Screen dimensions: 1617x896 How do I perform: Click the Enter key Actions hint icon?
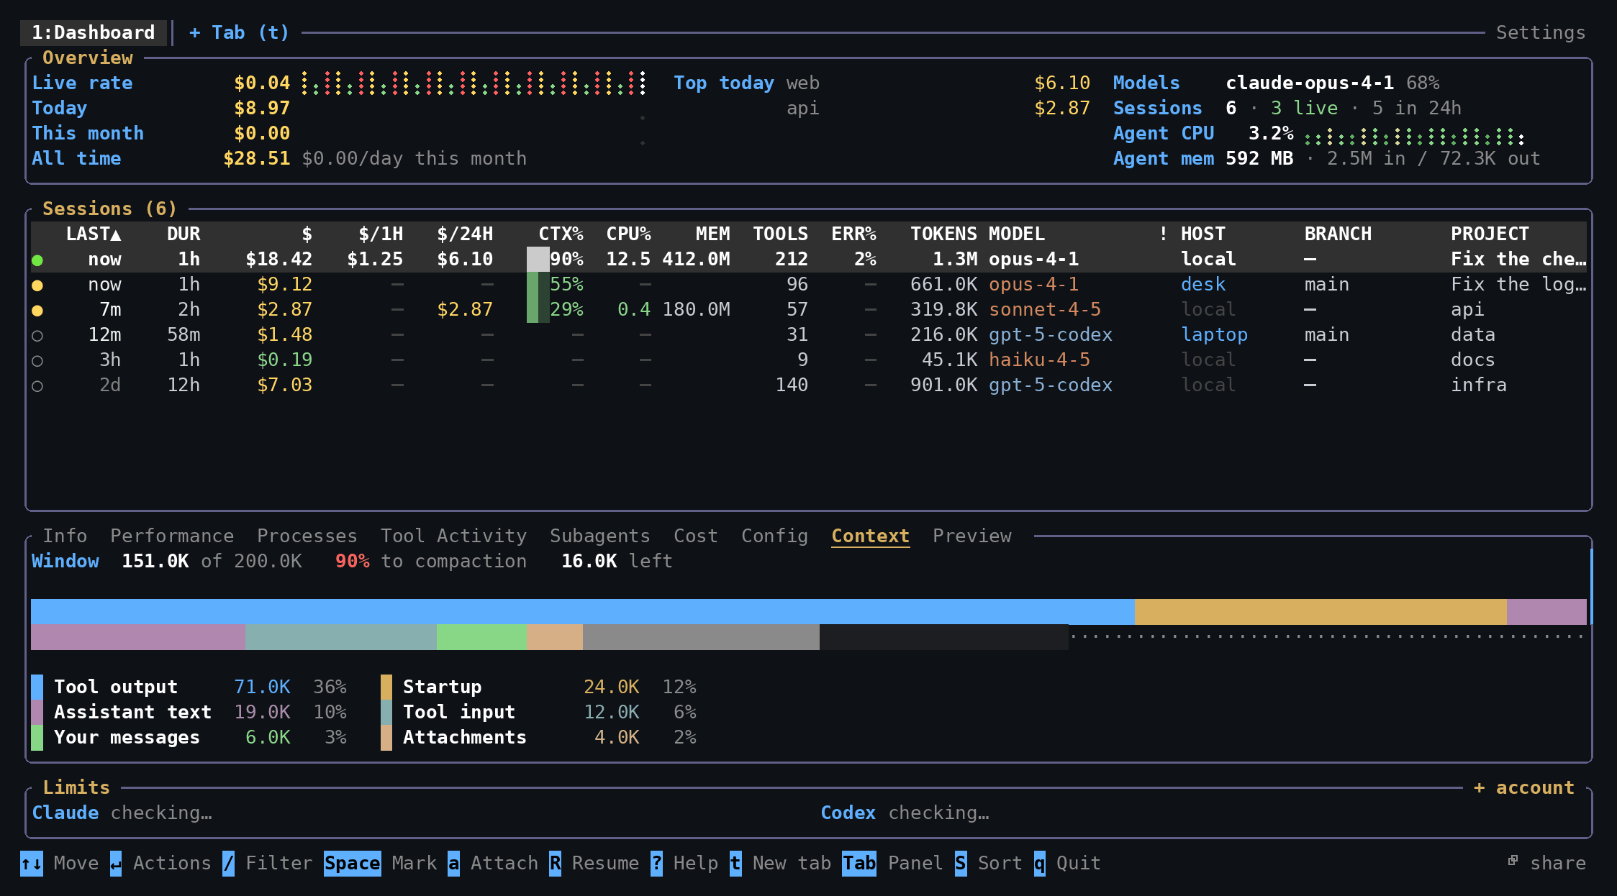[116, 864]
